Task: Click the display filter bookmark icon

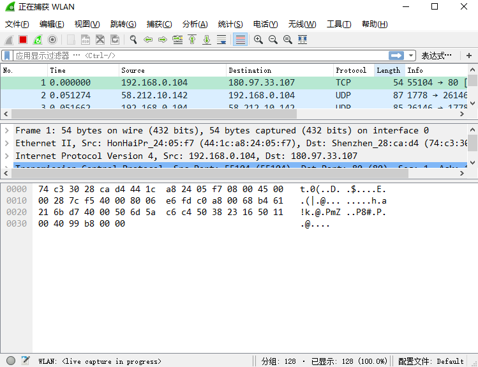Action: [7, 56]
